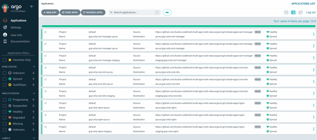Screen dimensions: 317x140
Task: Open the kebab menu for gcp-only-nginx-staging
Action: point(314,129)
